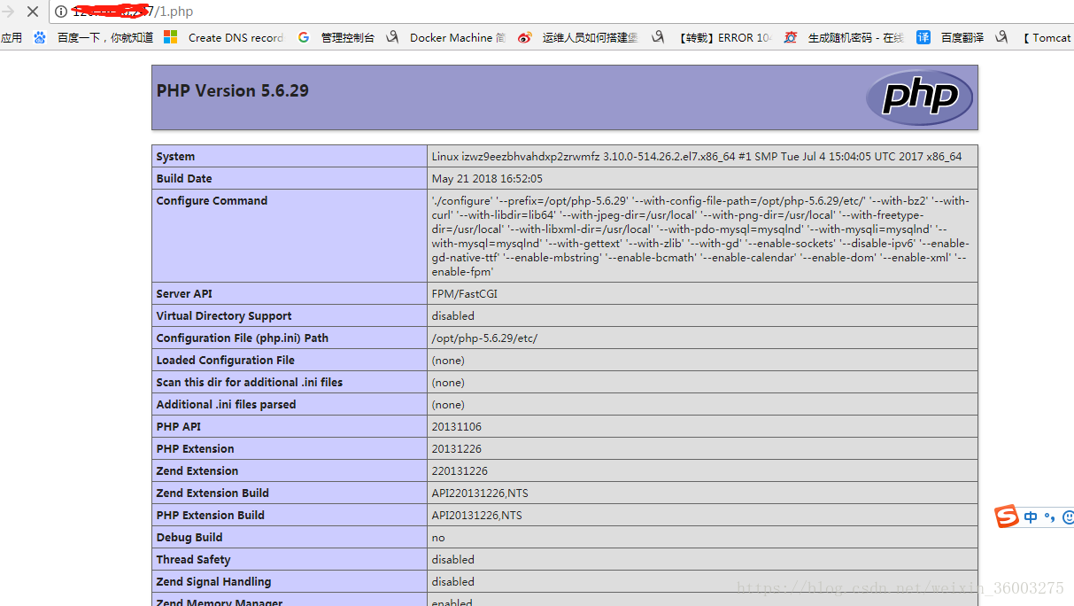
Task: Click the favicon beside Docker Machine bookmark
Action: pos(392,37)
